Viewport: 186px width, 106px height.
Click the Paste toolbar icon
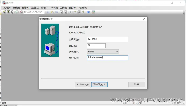click(52, 12)
